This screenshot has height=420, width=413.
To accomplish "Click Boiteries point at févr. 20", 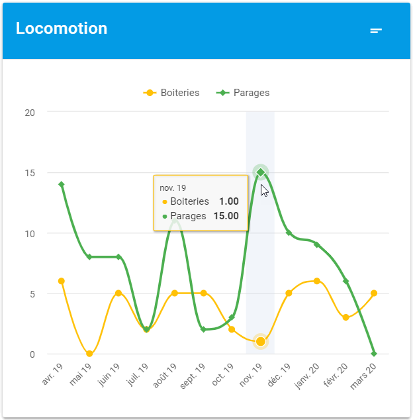I will [345, 317].
